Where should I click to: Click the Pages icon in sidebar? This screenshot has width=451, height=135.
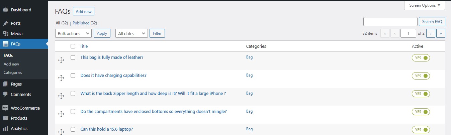[x=5, y=84]
